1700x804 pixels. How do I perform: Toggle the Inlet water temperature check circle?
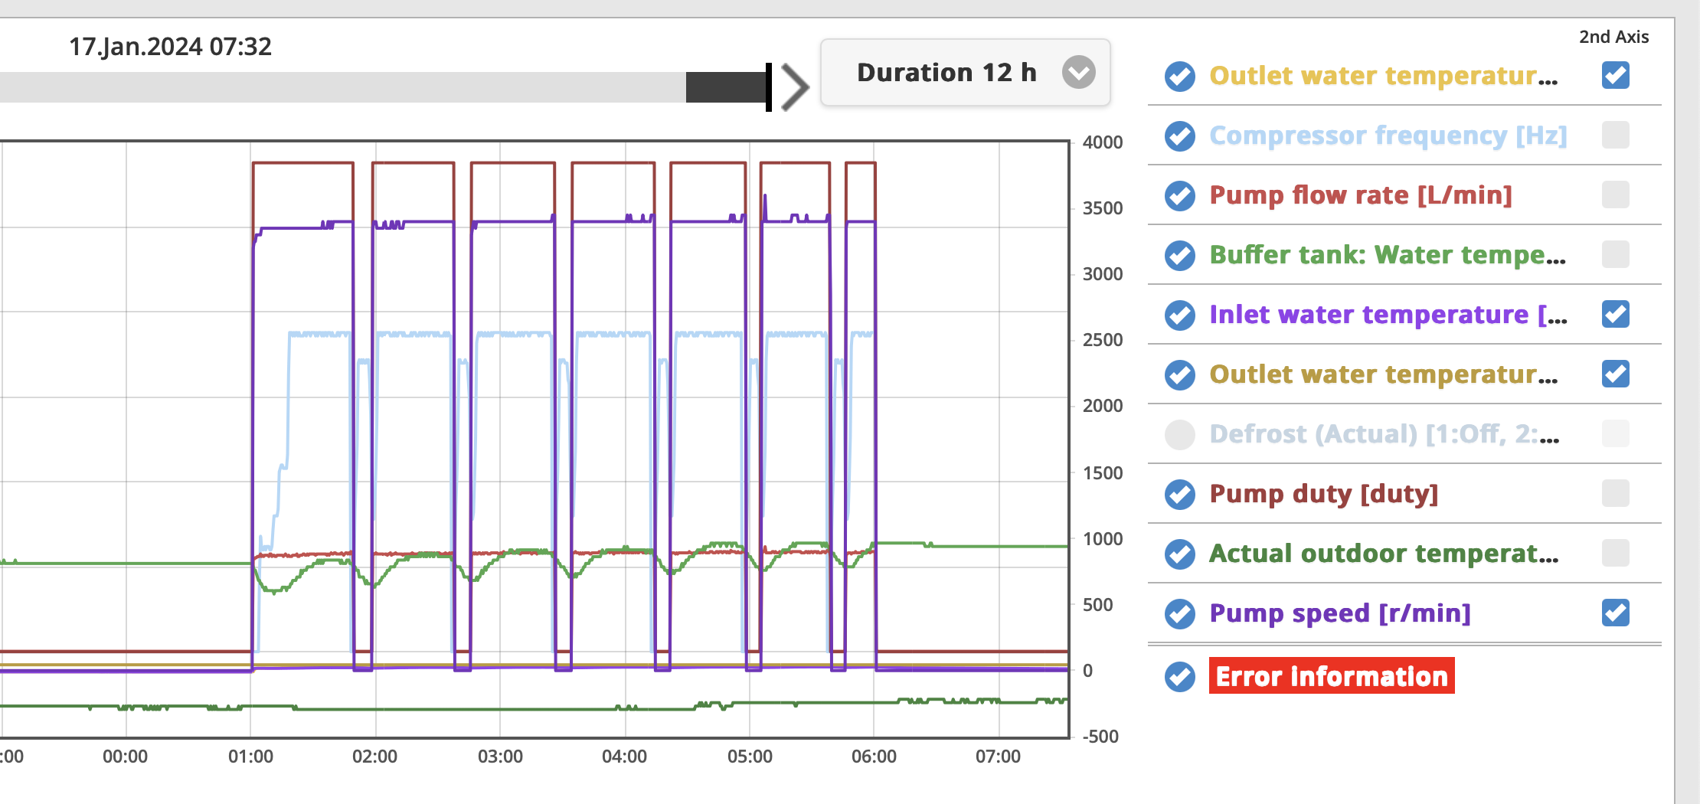(x=1179, y=315)
